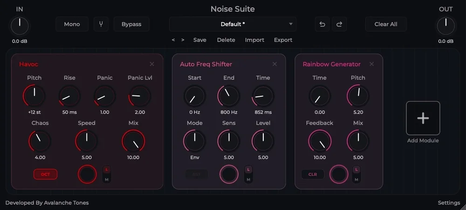Toggle Bypass on the plugin

pos(131,24)
